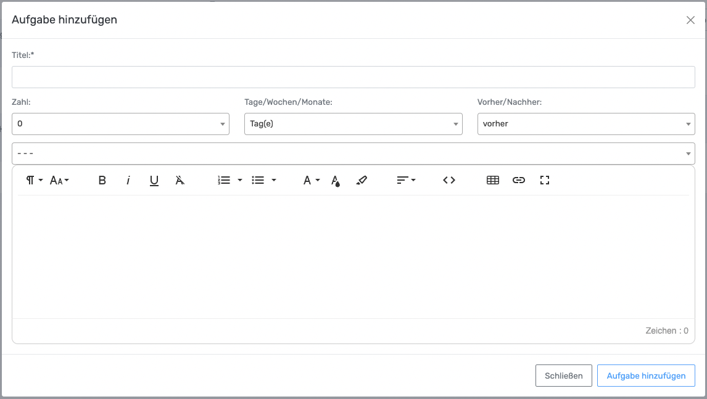
Task: Close the dialog with the X
Action: [690, 20]
